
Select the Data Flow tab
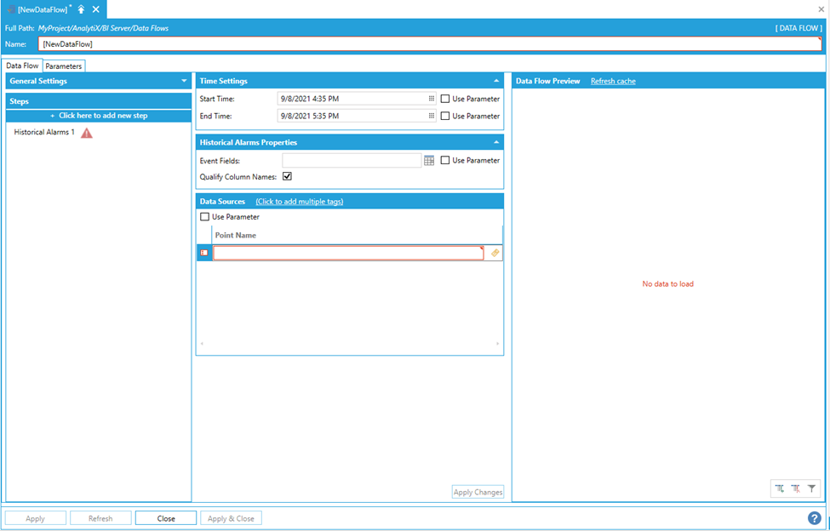(22, 66)
